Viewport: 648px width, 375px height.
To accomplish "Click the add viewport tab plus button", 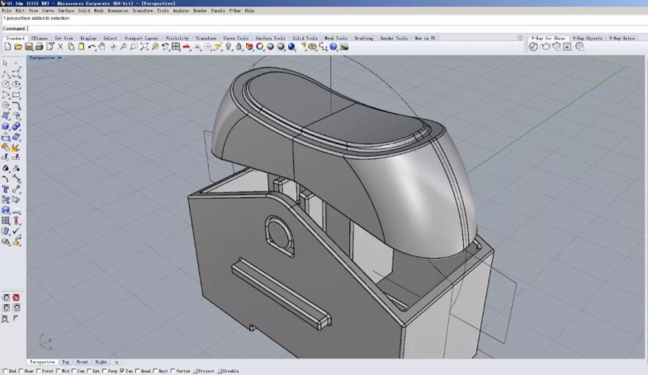I will pos(116,362).
